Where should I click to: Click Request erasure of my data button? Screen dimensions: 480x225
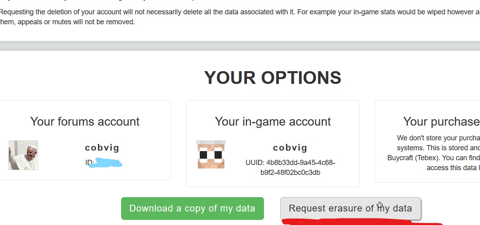tap(350, 208)
